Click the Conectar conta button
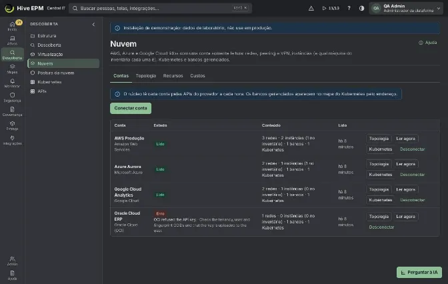 [131, 108]
